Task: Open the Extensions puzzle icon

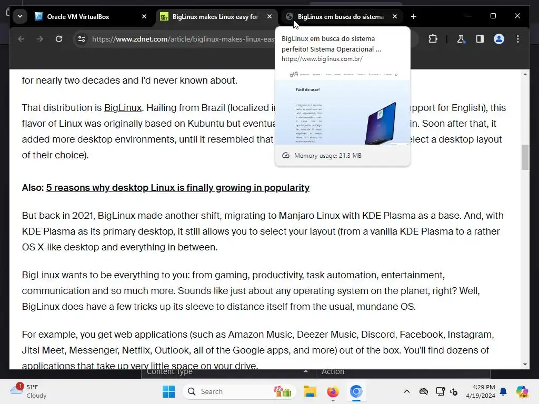Action: (433, 39)
